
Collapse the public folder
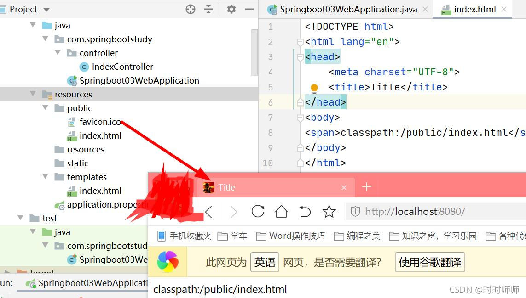(45, 107)
